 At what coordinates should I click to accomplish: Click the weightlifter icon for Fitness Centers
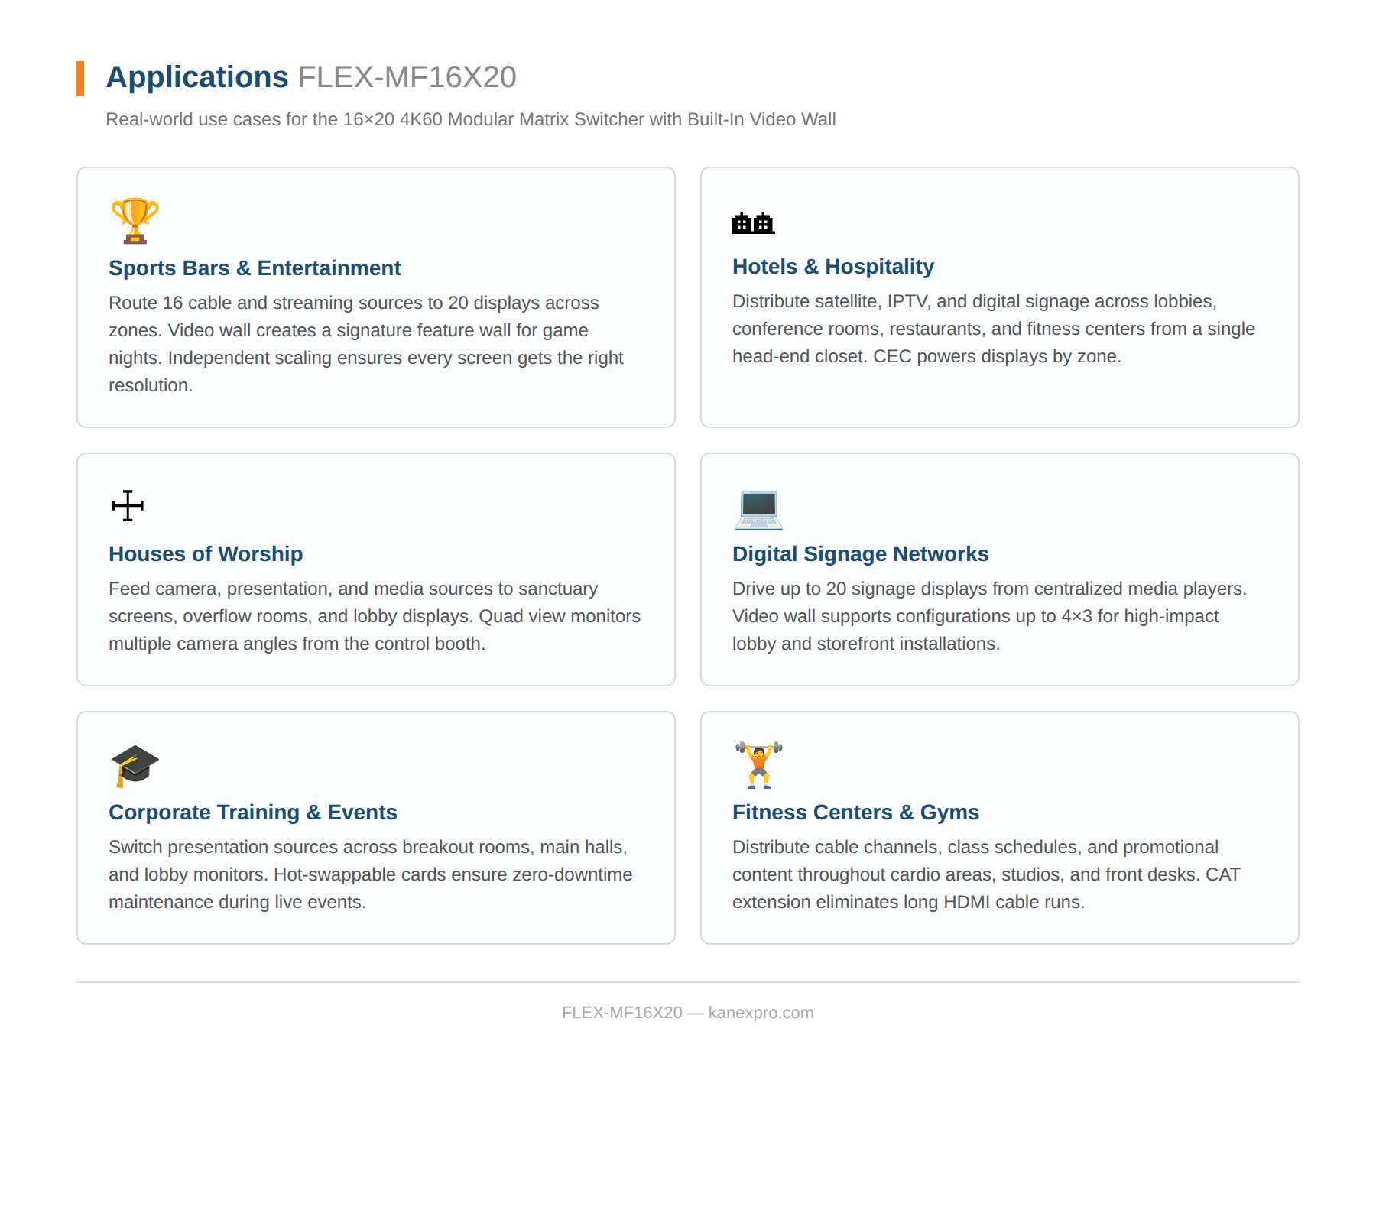tap(758, 764)
